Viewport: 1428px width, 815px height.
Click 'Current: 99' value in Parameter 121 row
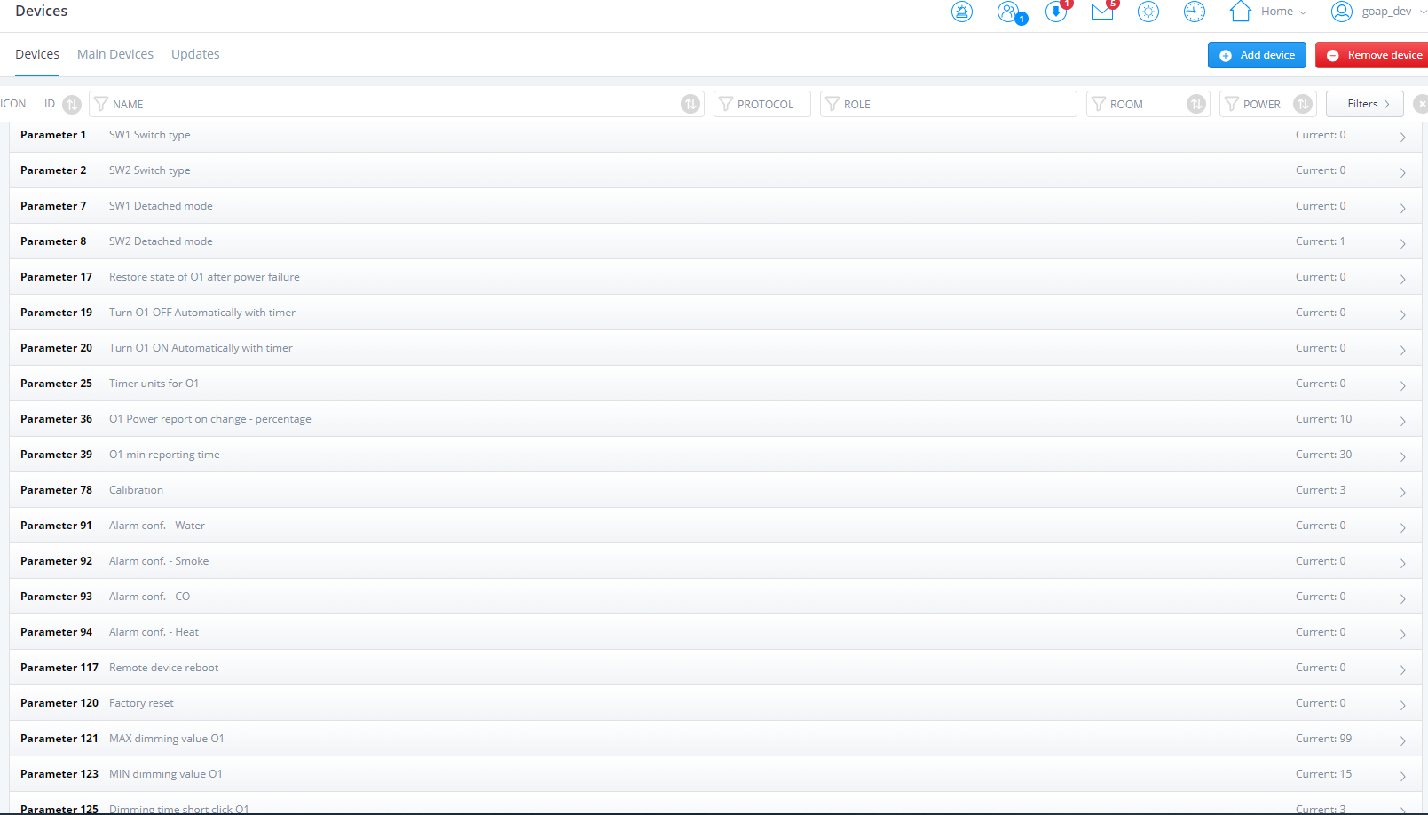tap(1323, 739)
